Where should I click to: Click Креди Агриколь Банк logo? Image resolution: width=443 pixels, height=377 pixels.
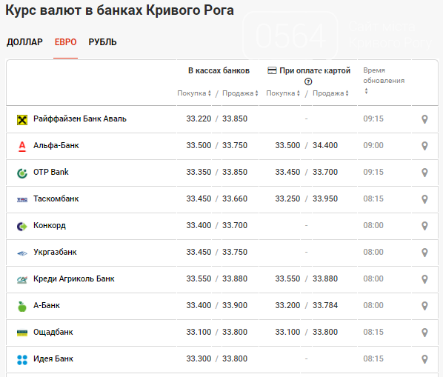tap(22, 280)
